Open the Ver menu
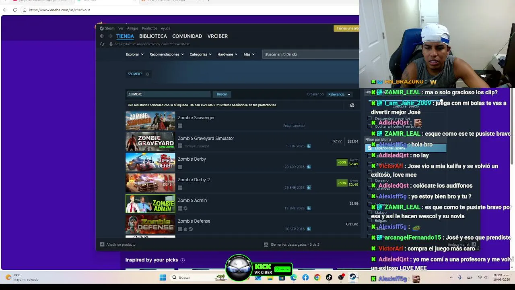This screenshot has width=515, height=290. tap(121, 29)
